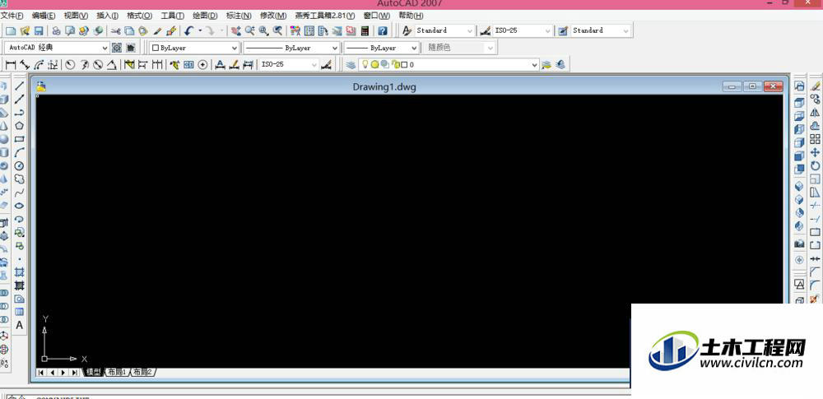Viewport: 823px width, 399px height.
Task: Select the Rectangle draw tool
Action: pyautogui.click(x=20, y=139)
